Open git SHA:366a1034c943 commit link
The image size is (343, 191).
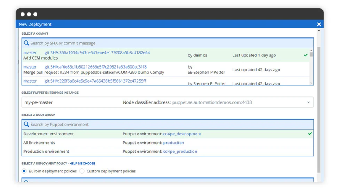point(97,53)
